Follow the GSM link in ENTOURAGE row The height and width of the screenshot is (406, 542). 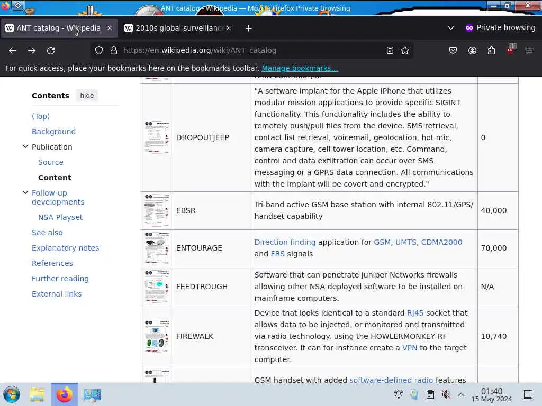pos(382,242)
